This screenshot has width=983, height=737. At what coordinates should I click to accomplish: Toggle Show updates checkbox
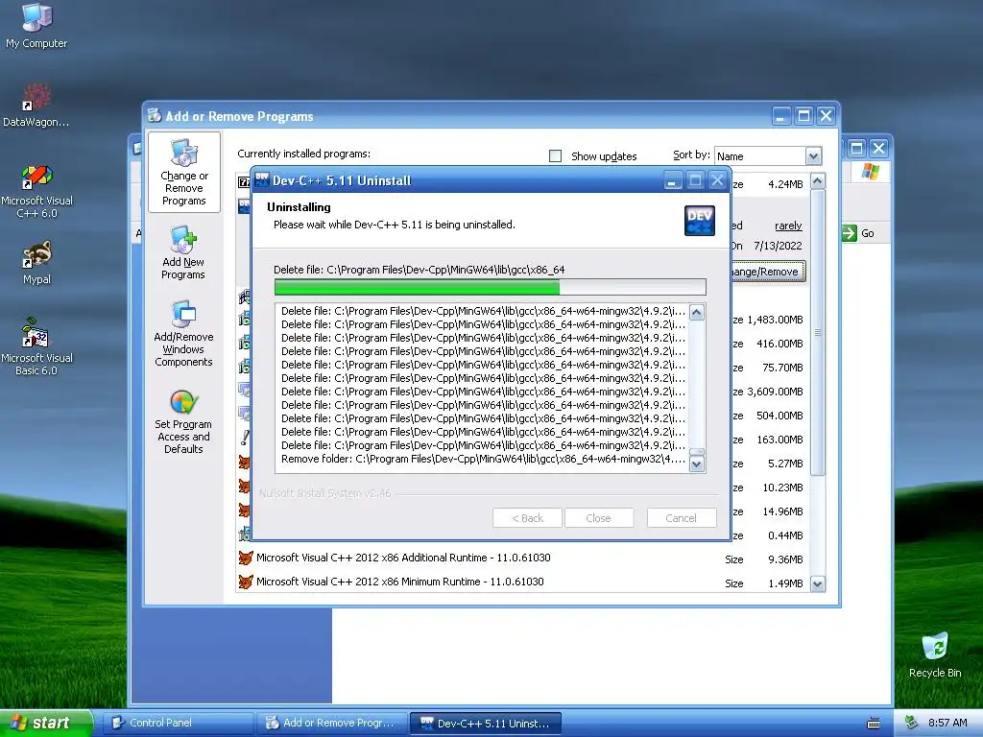tap(556, 156)
